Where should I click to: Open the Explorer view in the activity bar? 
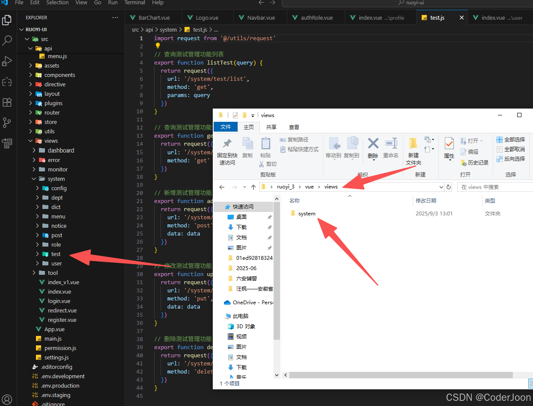(7, 20)
